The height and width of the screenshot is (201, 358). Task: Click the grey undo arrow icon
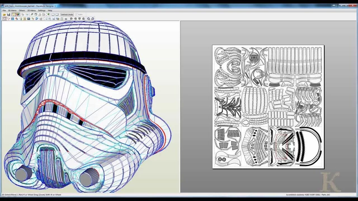pos(23,15)
